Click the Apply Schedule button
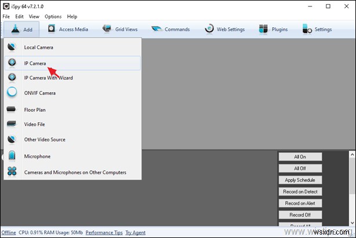Screen dimensions: 356x238 coord(300,180)
